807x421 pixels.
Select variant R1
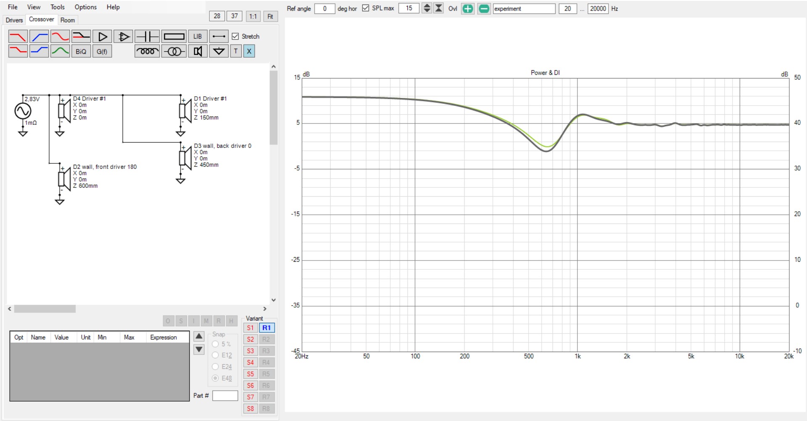[x=267, y=328]
